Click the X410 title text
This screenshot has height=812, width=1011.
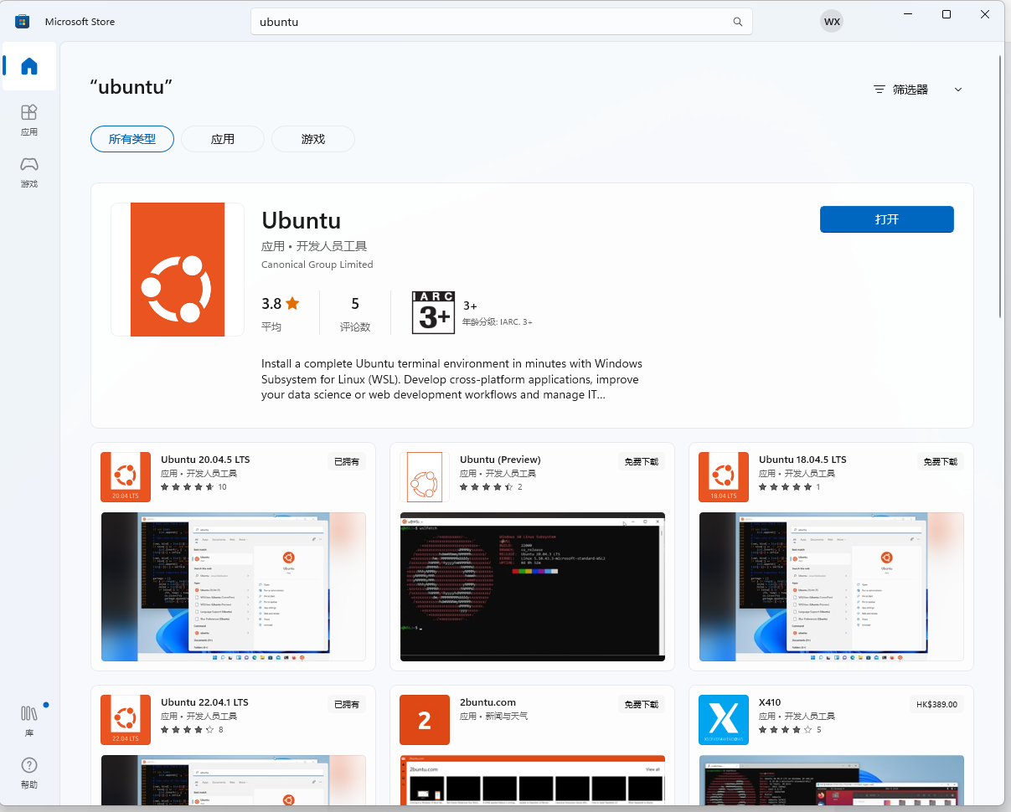[x=769, y=702]
